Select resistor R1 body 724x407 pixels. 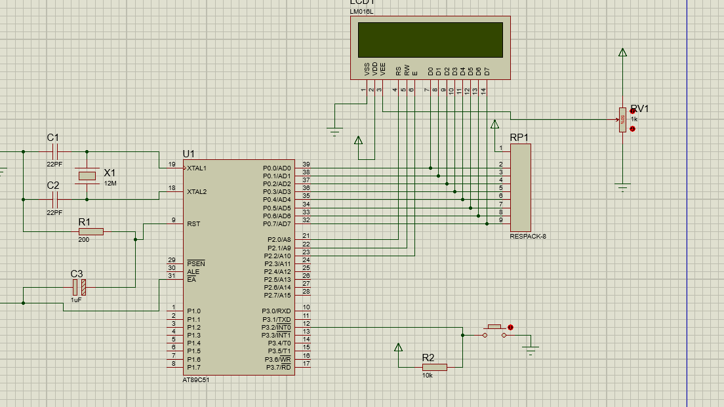[x=90, y=231]
